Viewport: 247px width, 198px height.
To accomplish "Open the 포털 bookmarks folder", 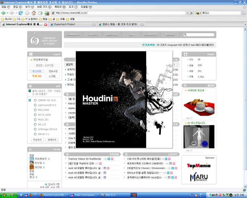I will [71, 19].
